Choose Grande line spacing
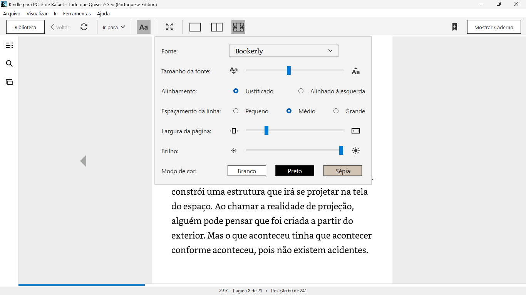The width and height of the screenshot is (526, 295). [x=336, y=111]
